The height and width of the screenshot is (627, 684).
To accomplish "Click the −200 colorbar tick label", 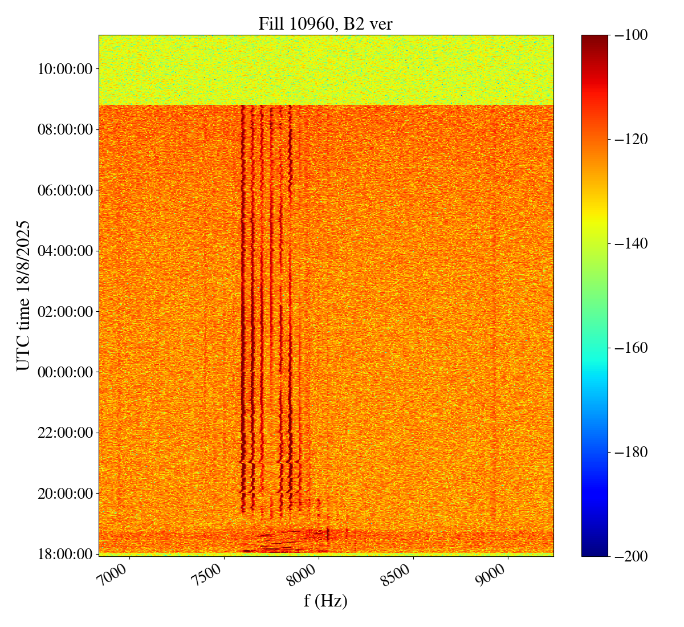I will tap(631, 556).
